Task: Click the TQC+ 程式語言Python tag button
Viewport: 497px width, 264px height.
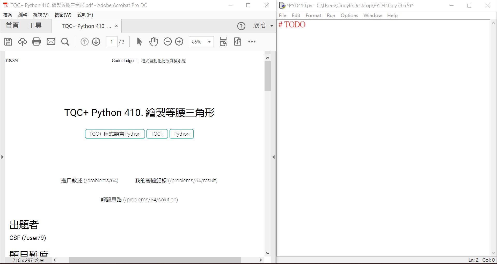Action: tap(115, 134)
